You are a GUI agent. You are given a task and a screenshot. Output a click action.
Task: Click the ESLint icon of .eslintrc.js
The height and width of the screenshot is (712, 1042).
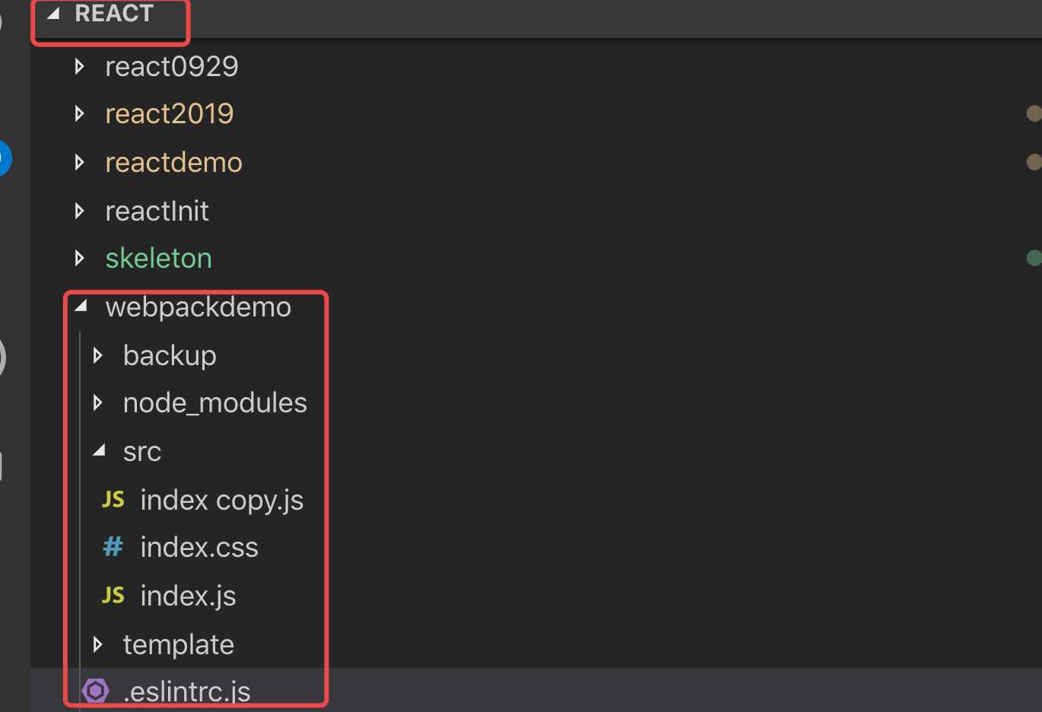96,691
